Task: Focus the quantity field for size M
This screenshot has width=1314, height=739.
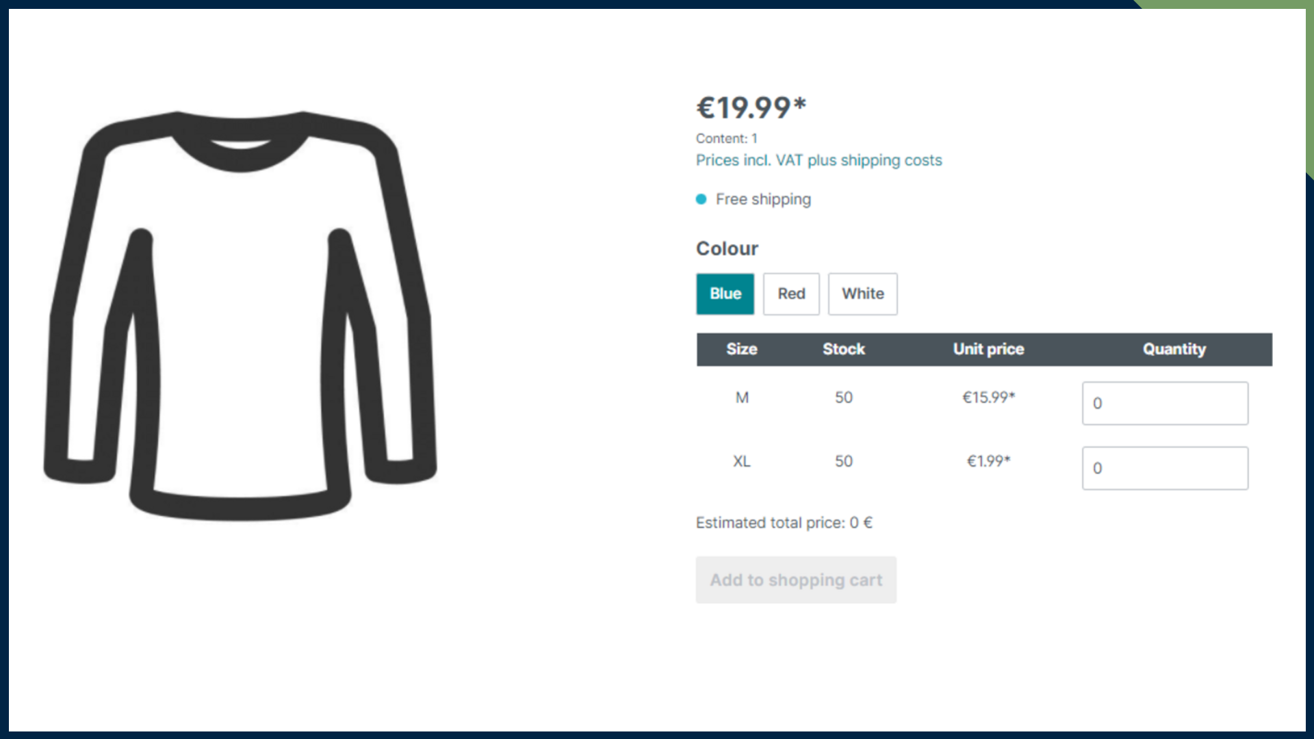Action: pyautogui.click(x=1165, y=403)
